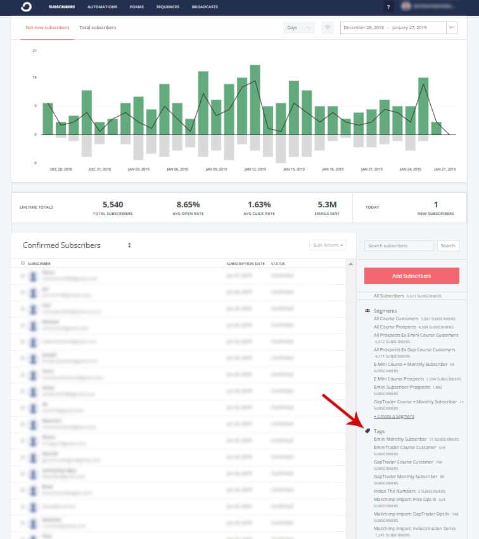This screenshot has height=539, width=479.
Task: Open the Days interval dropdown
Action: [298, 28]
